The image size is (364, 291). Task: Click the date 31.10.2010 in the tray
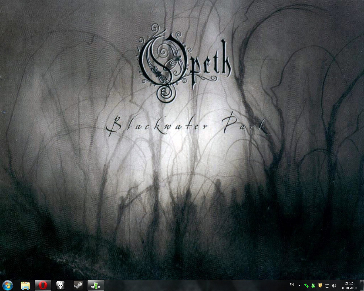click(x=349, y=288)
